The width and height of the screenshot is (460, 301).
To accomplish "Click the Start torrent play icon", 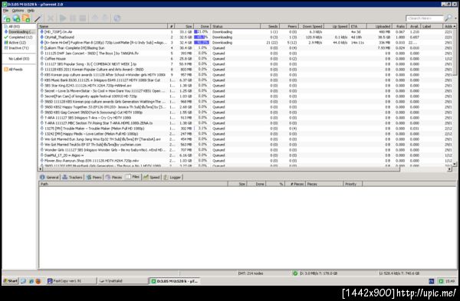I will pyautogui.click(x=63, y=18).
